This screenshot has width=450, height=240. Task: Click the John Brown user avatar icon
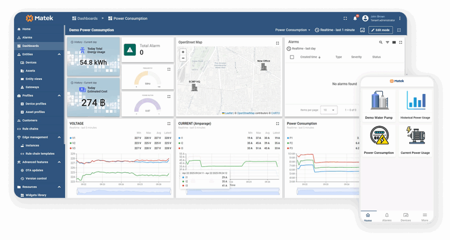[x=365, y=18]
